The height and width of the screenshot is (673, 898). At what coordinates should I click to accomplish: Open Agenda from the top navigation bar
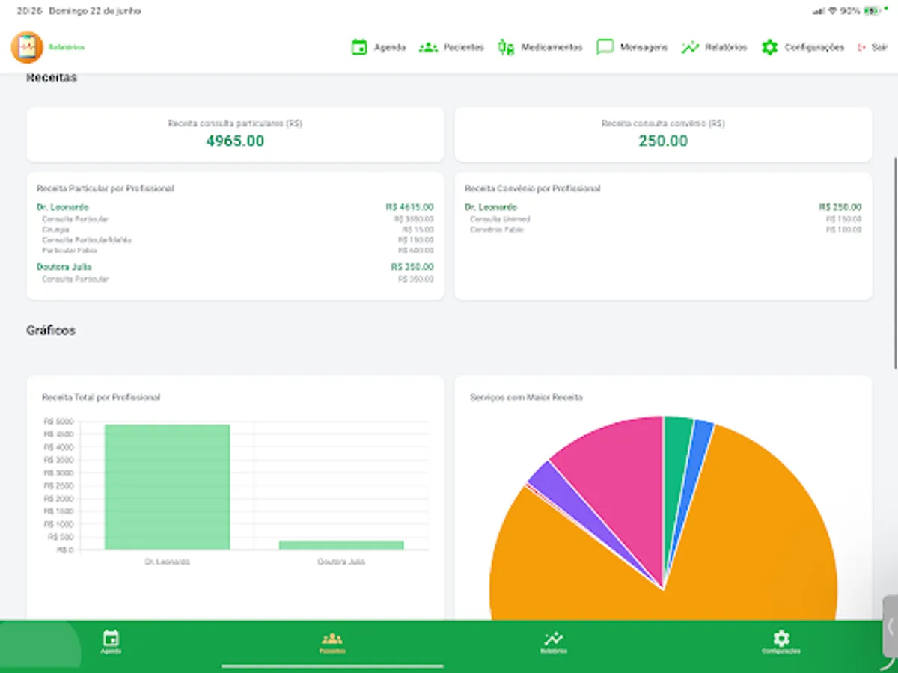pyautogui.click(x=379, y=47)
